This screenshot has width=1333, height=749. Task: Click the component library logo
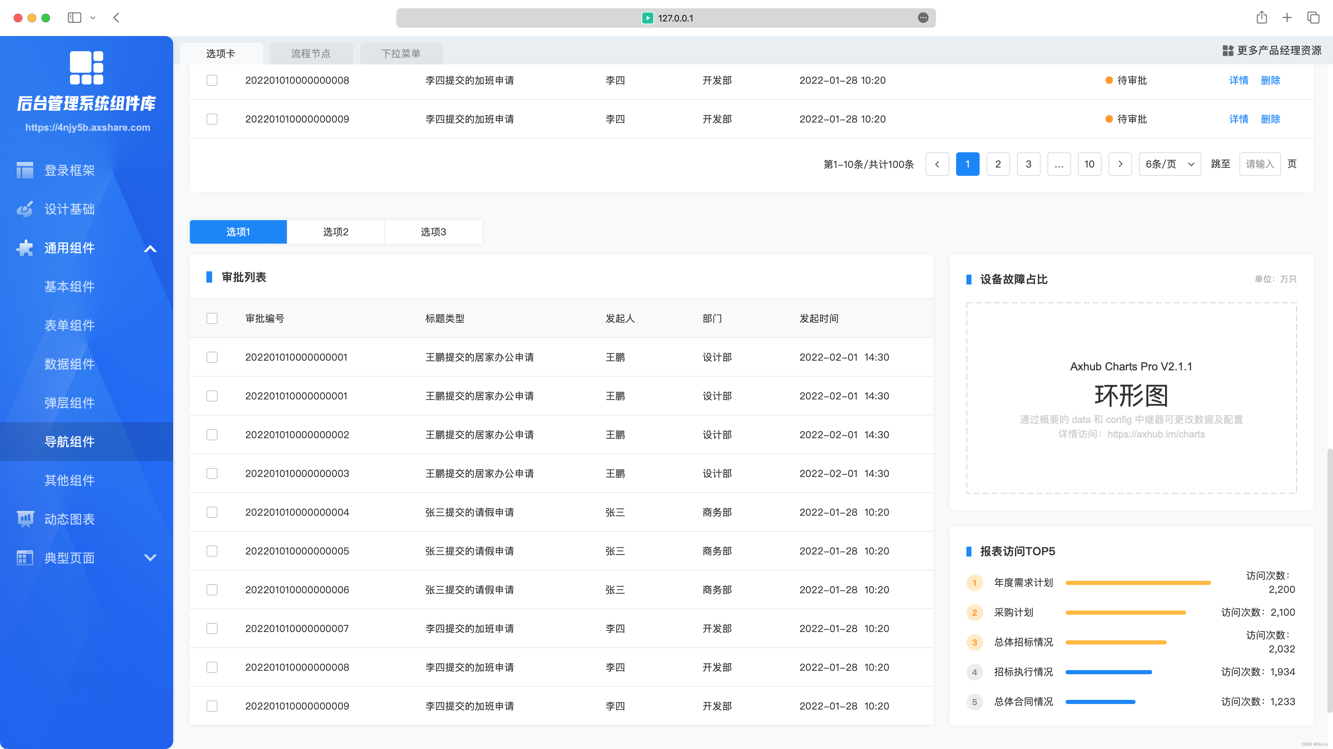coord(86,68)
